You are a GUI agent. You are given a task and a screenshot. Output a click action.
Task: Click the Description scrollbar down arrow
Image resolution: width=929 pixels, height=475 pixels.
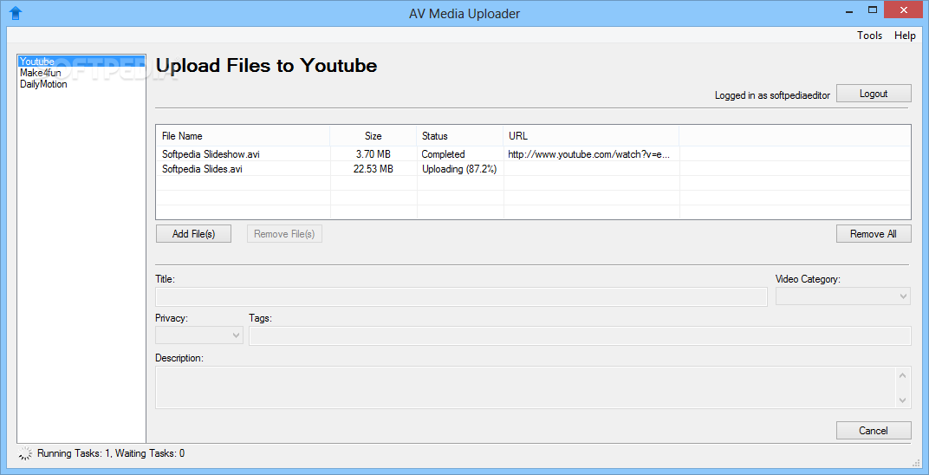pos(902,400)
